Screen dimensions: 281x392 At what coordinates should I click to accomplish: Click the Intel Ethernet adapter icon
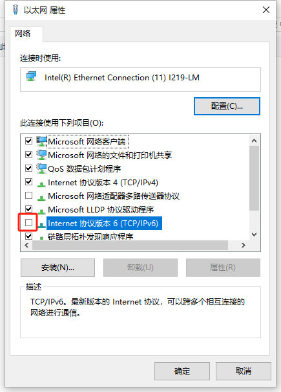pyautogui.click(x=32, y=76)
